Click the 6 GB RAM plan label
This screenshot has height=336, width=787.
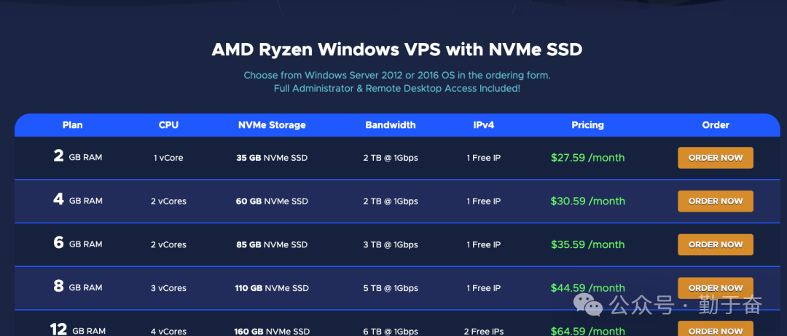coord(78,244)
